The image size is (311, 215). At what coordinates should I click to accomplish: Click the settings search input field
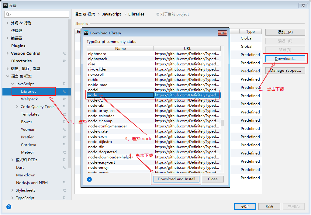pyautogui.click(x=37, y=14)
